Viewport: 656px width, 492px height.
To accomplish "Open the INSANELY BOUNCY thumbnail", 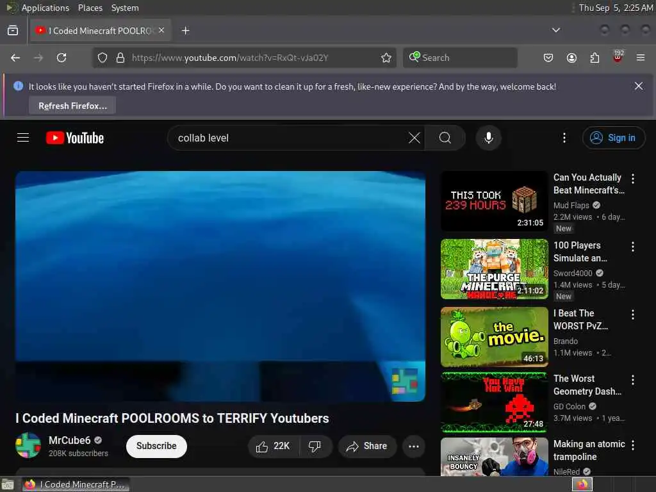I will (494, 456).
